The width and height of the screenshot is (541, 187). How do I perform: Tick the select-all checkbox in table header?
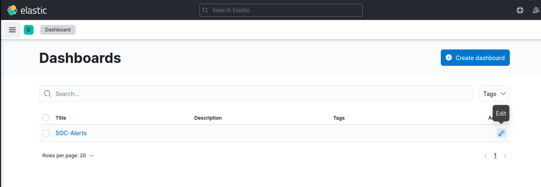click(x=46, y=118)
